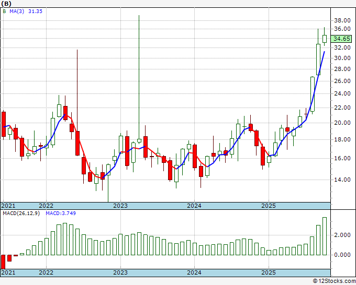Click the first red candlestick in 2021
Screen dimensions: 356x285
[4, 124]
